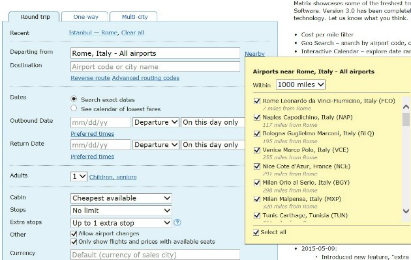Disable Allow airport changes checkbox
Screen dimensions: 411x260
(x=74, y=233)
